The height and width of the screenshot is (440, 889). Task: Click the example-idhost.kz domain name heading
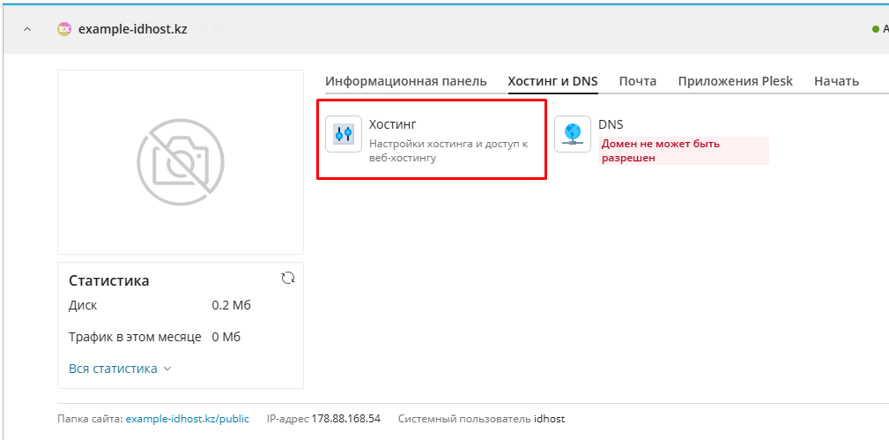132,29
